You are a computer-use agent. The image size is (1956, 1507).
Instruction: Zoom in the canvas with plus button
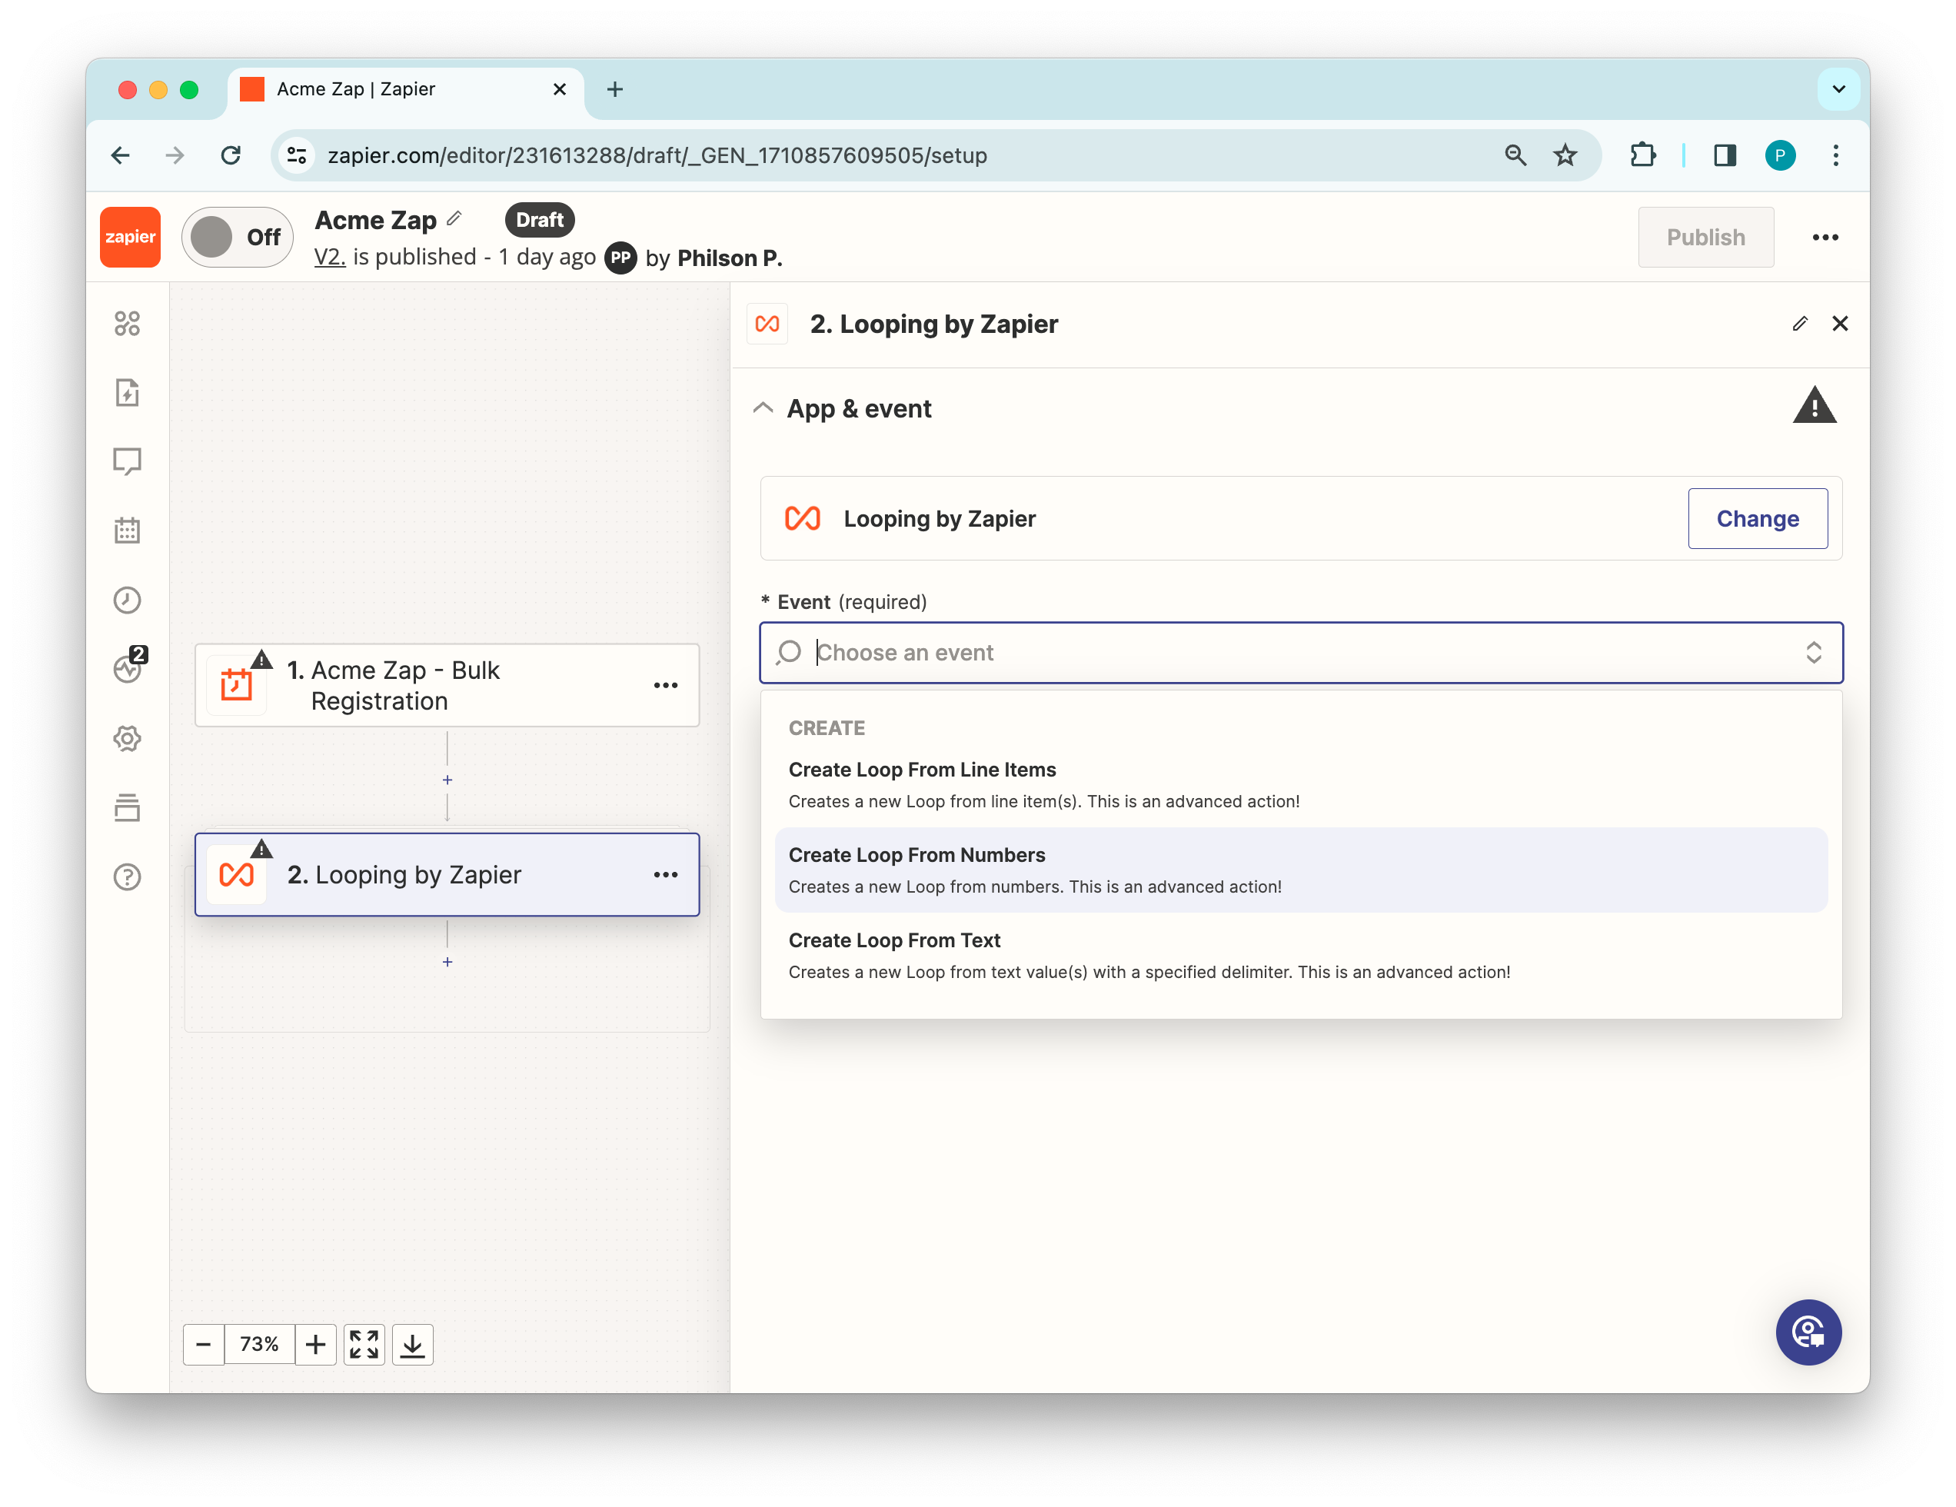315,1344
